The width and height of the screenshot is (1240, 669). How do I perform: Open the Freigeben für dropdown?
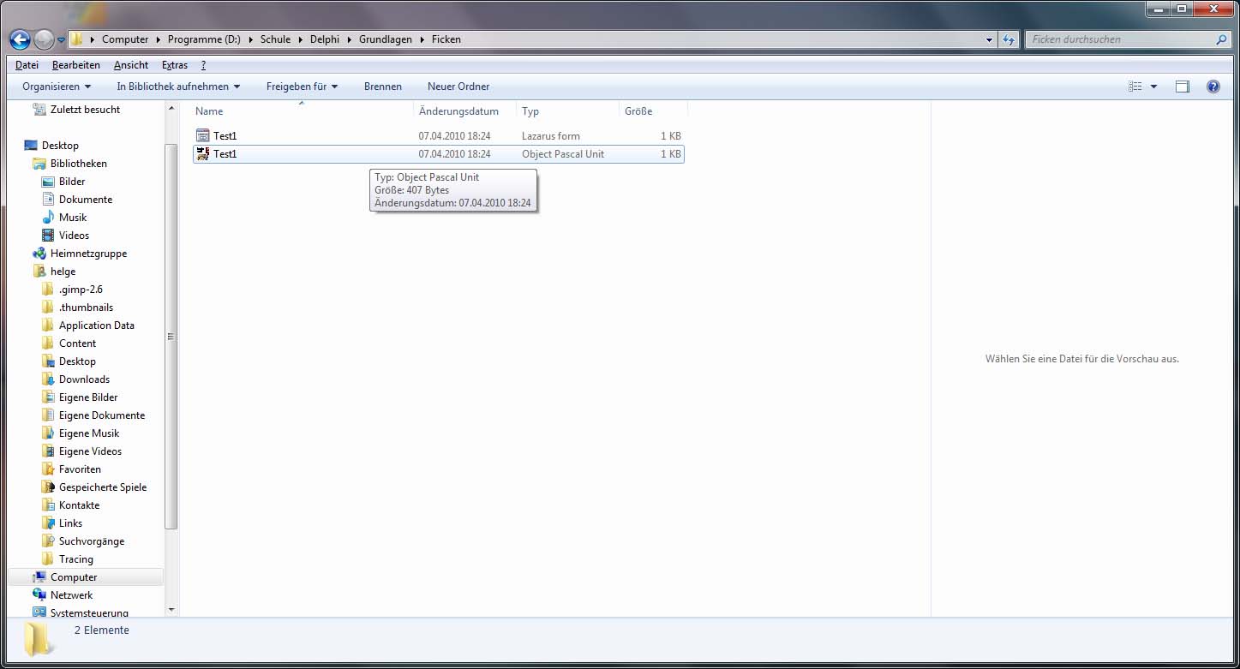(x=302, y=87)
